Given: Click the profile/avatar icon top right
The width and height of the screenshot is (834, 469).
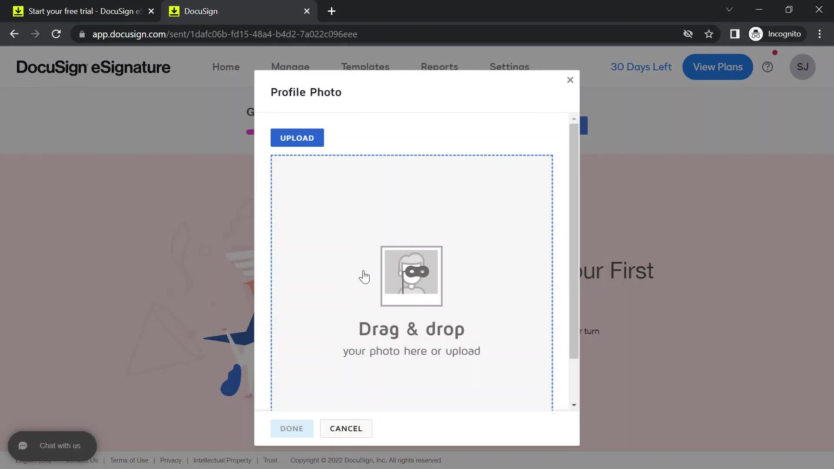Looking at the screenshot, I should coord(803,67).
